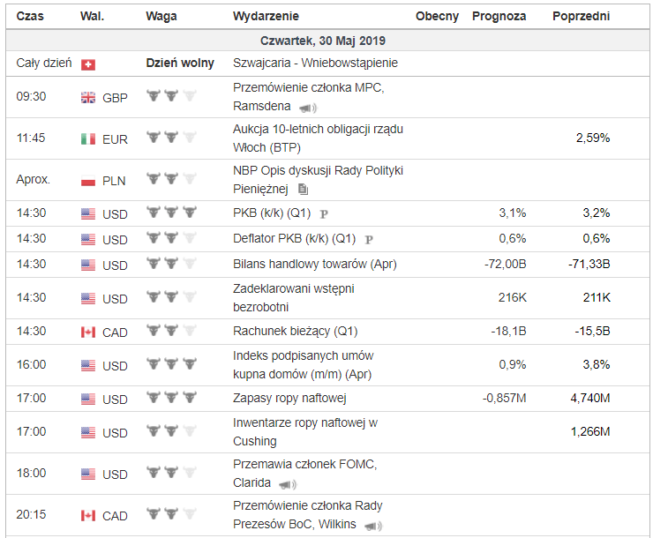Click the speaker icon after BoC Wilkins speech
The width and height of the screenshot is (653, 538).
point(373,526)
